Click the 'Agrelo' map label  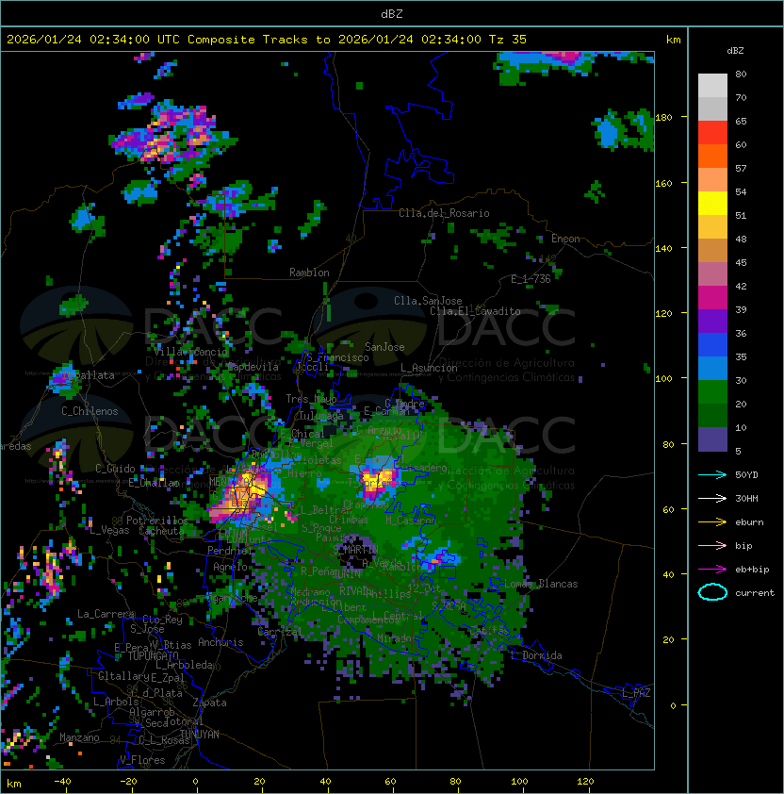230,567
